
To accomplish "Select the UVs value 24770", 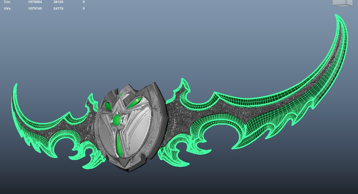I will (58, 9).
